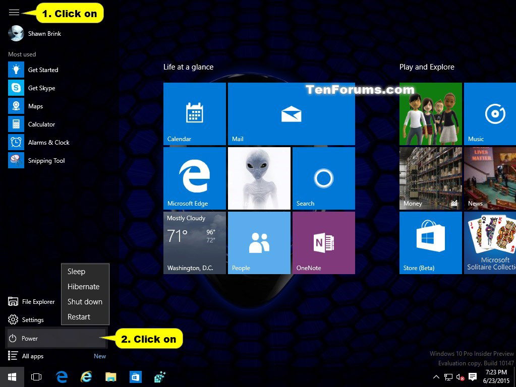The height and width of the screenshot is (387, 516).
Task: Select Sleep from power menu
Action: [85, 272]
